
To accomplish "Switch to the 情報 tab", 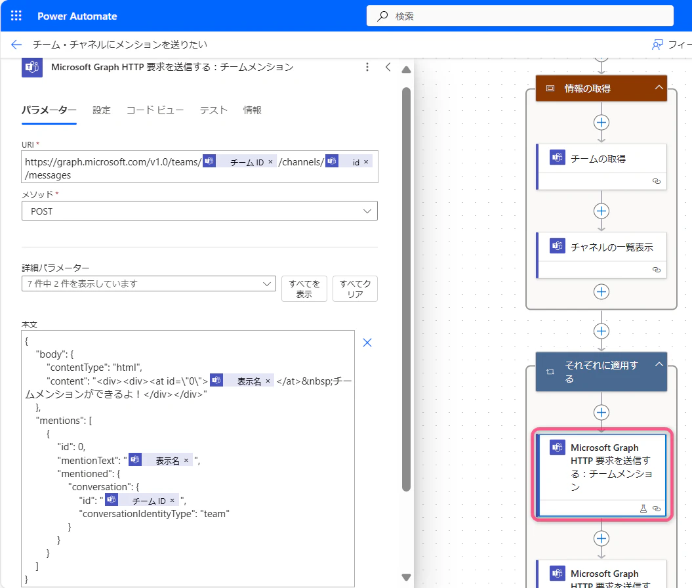I will [252, 110].
